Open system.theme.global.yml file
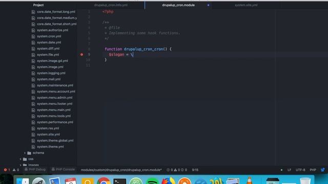The width and height of the screenshot is (328, 184). tap(55, 141)
